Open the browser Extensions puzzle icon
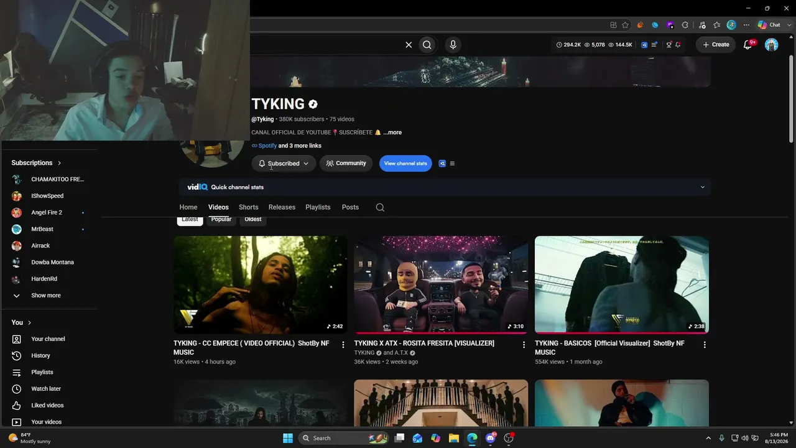 pyautogui.click(x=685, y=25)
